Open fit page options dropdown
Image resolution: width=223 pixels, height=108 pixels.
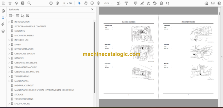(119, 3)
